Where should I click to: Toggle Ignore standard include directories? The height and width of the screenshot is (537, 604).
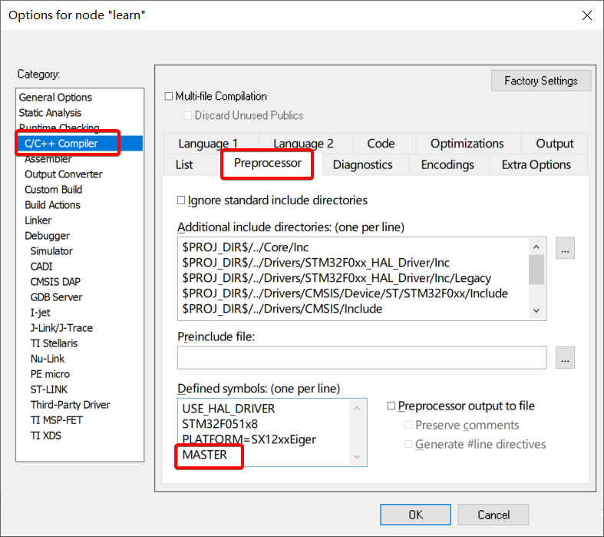(182, 201)
